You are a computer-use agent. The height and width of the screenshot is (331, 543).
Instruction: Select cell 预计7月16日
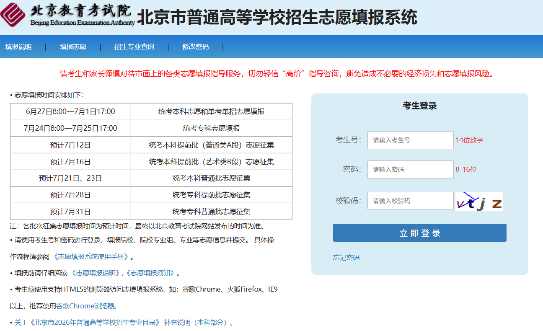(x=70, y=162)
